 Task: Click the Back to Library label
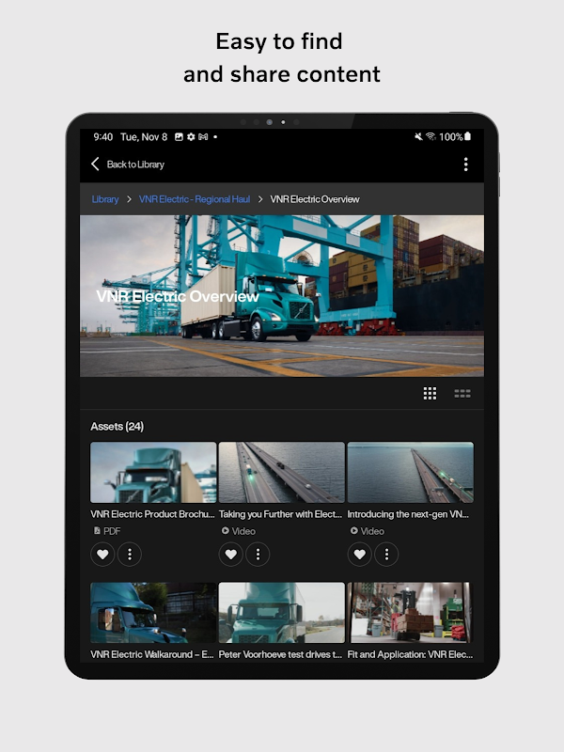[x=135, y=164]
